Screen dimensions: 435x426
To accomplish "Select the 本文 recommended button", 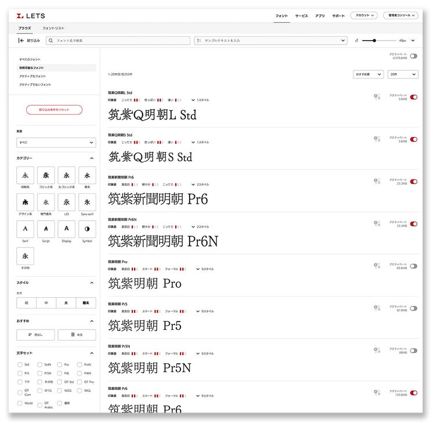I will (x=77, y=335).
